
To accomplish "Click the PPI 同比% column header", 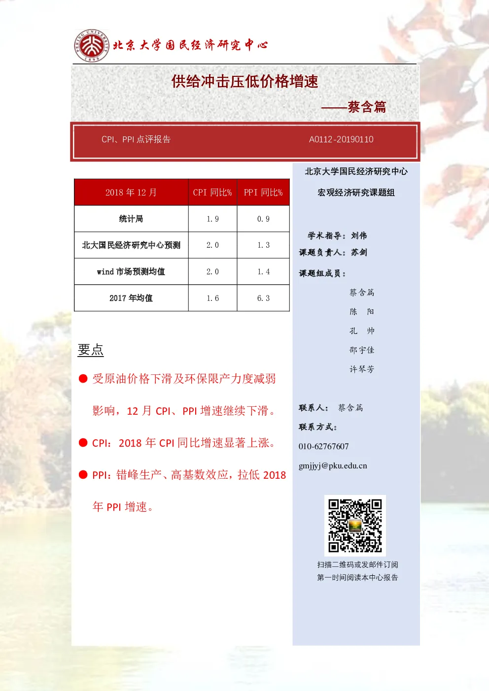I will tap(263, 192).
